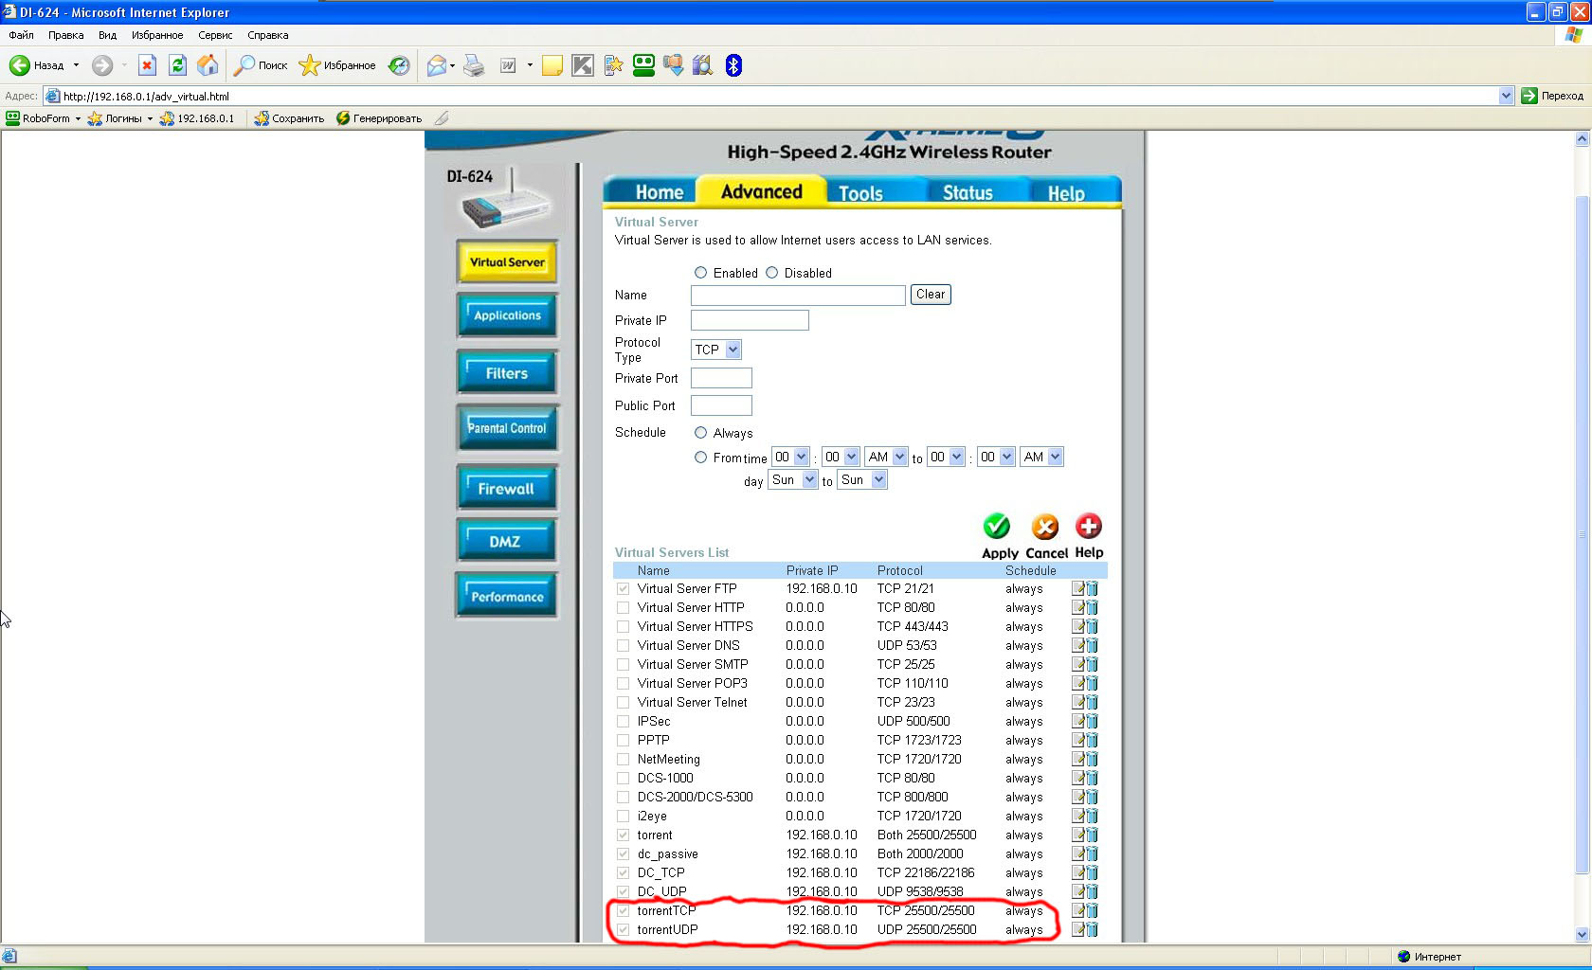This screenshot has height=970, width=1592.
Task: Open the start day Sun dropdown
Action: click(793, 480)
